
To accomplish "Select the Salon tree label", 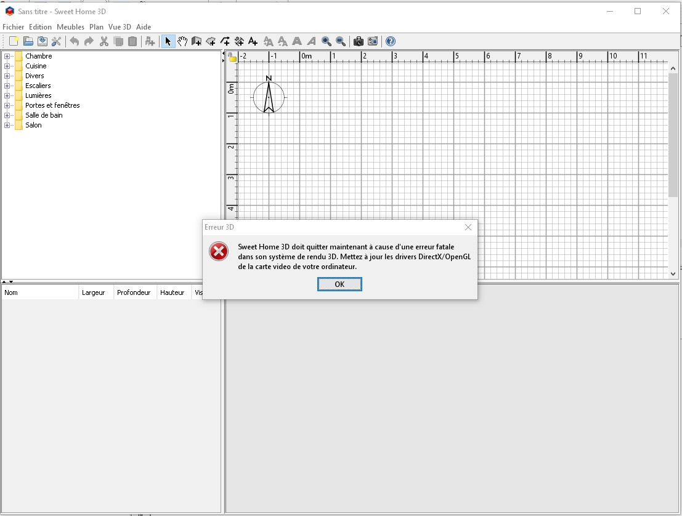I will point(33,125).
